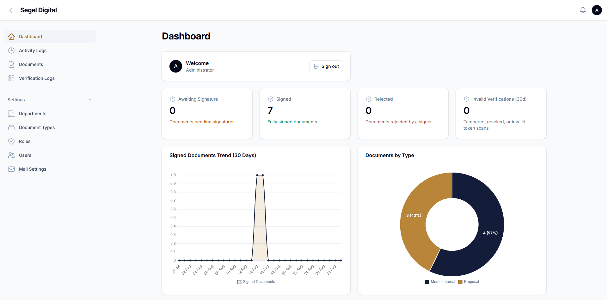Click the Awaiting Signature card title

[198, 99]
